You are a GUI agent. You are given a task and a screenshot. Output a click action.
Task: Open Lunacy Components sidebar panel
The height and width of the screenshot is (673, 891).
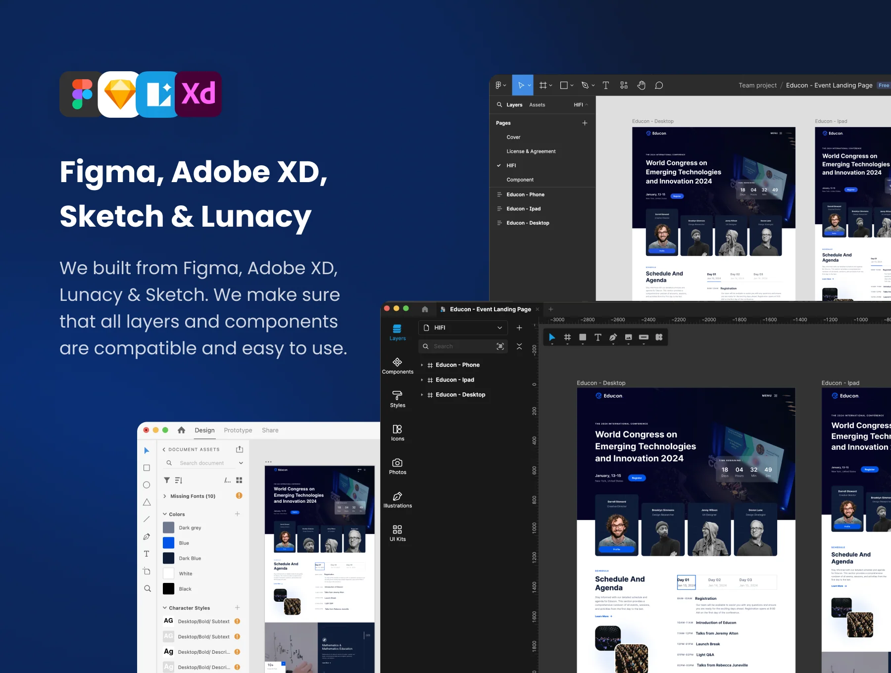[x=397, y=366]
